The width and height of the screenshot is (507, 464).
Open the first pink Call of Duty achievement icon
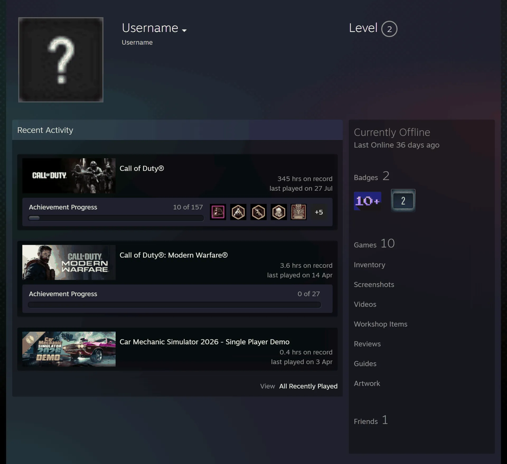[218, 212]
